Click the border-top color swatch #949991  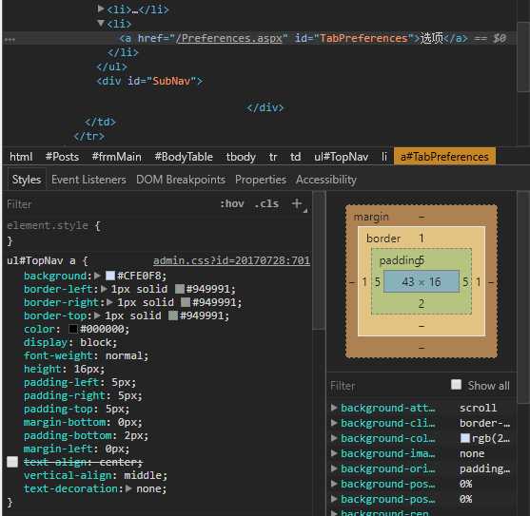[173, 315]
